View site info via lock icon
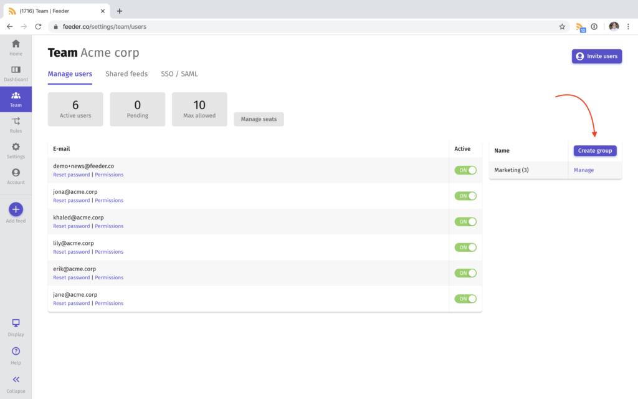The height and width of the screenshot is (399, 638). 55,26
